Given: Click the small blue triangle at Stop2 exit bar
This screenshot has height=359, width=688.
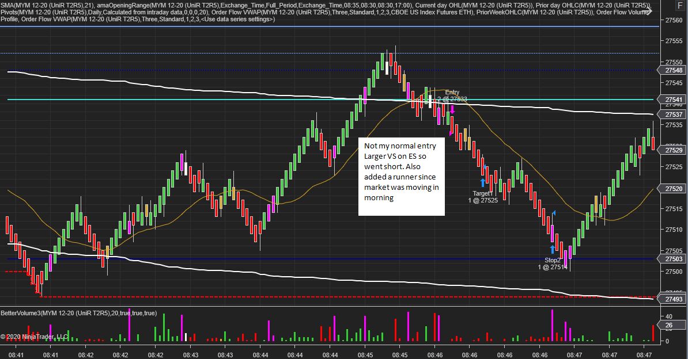Looking at the screenshot, I should click(x=554, y=213).
